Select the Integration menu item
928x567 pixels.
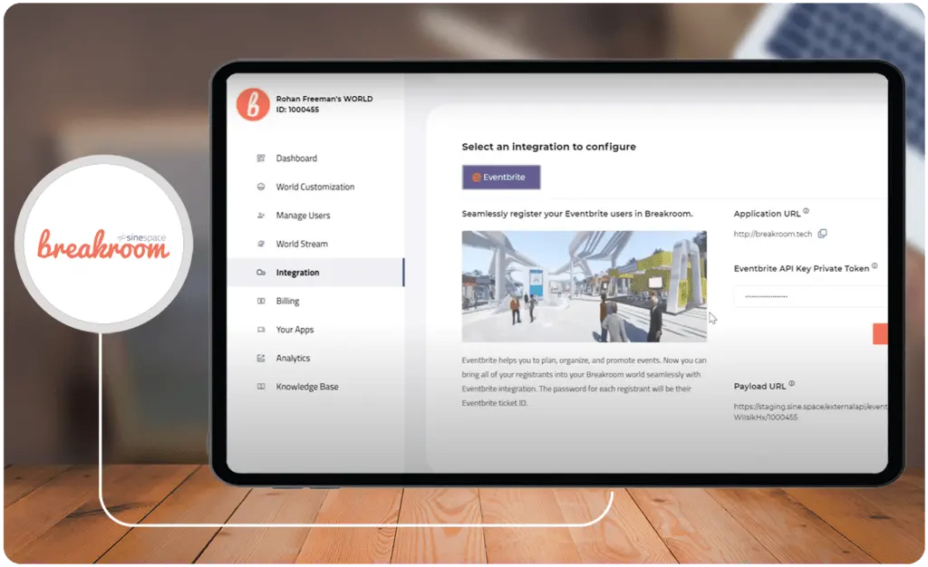click(315, 273)
